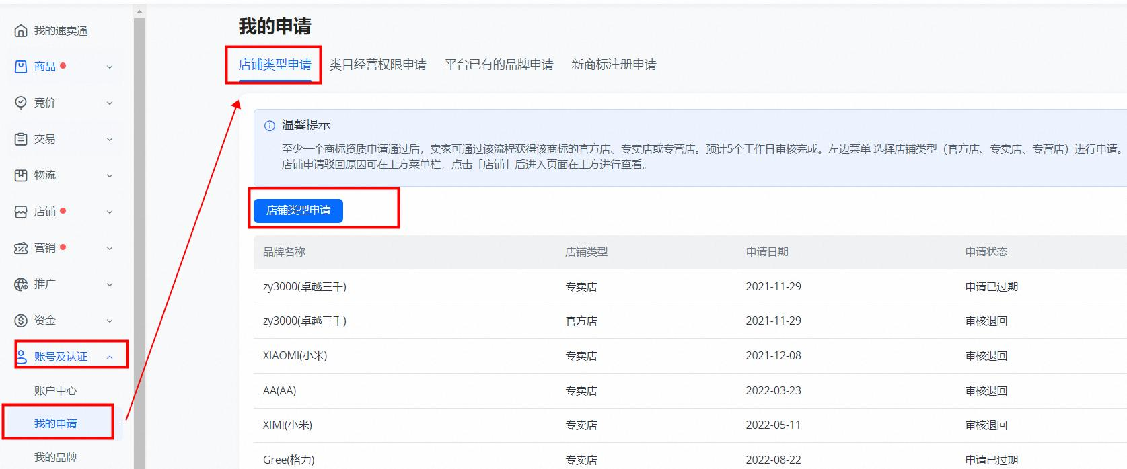This screenshot has height=469, width=1127.
Task: Click the 营销 marketing coupon icon
Action: tap(21, 248)
